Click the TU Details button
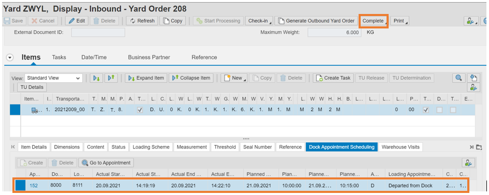Screen dimensions: 489x195 32,87
